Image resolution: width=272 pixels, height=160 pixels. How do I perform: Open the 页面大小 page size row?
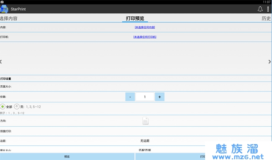click(136, 86)
